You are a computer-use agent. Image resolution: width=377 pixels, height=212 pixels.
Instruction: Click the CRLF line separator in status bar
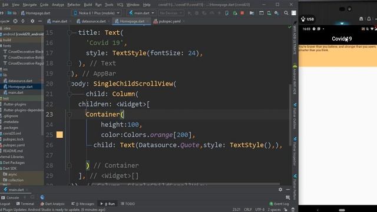[x=247, y=210]
